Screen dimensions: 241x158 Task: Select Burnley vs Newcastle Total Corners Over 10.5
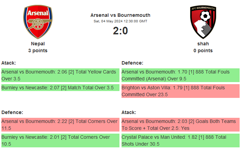(60, 140)
